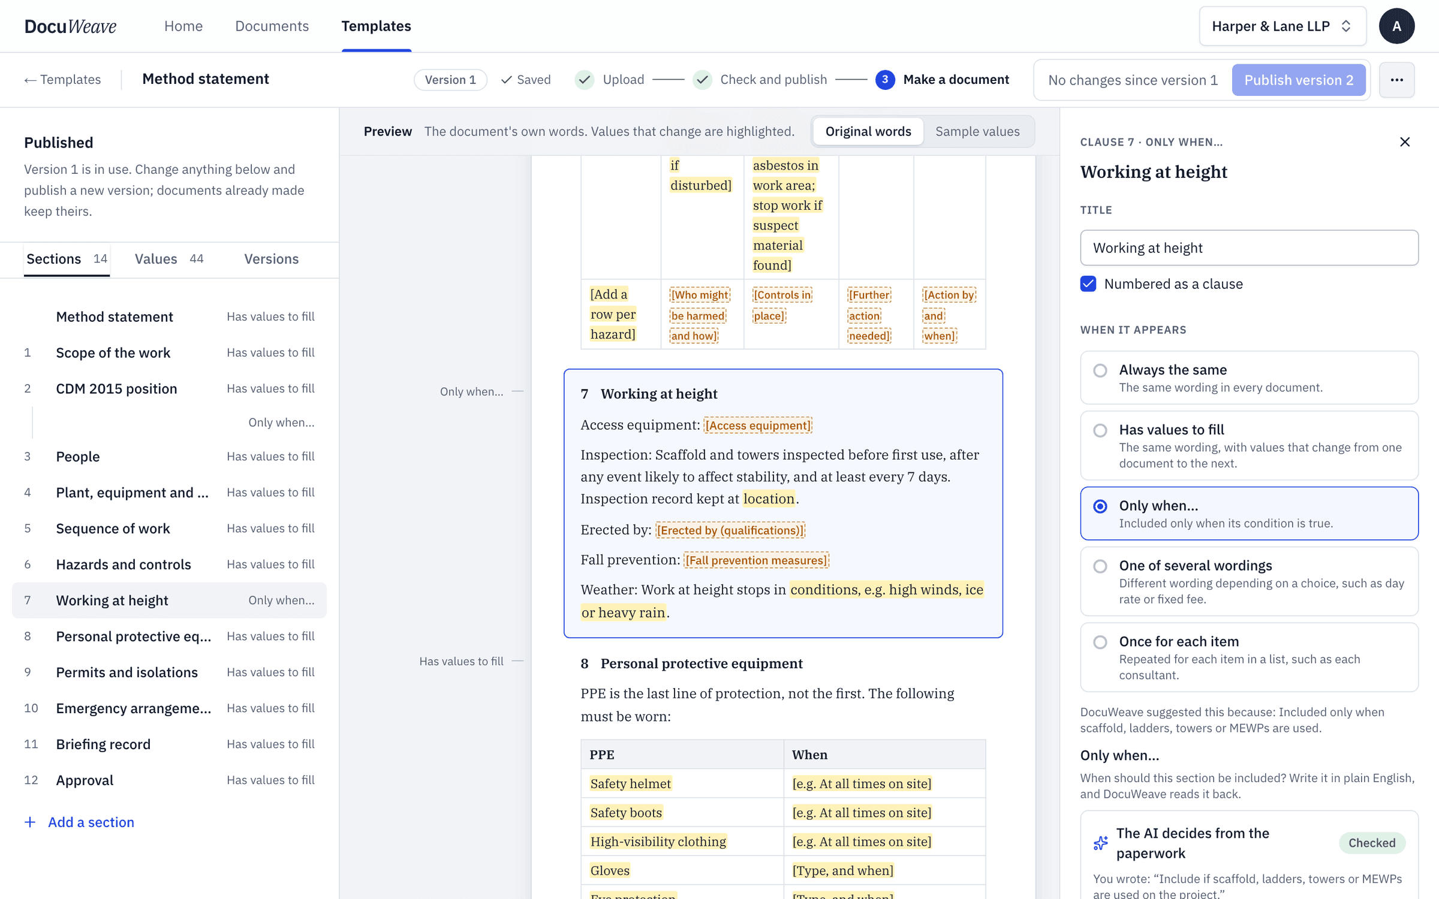Select Once for each item option

click(1249, 657)
